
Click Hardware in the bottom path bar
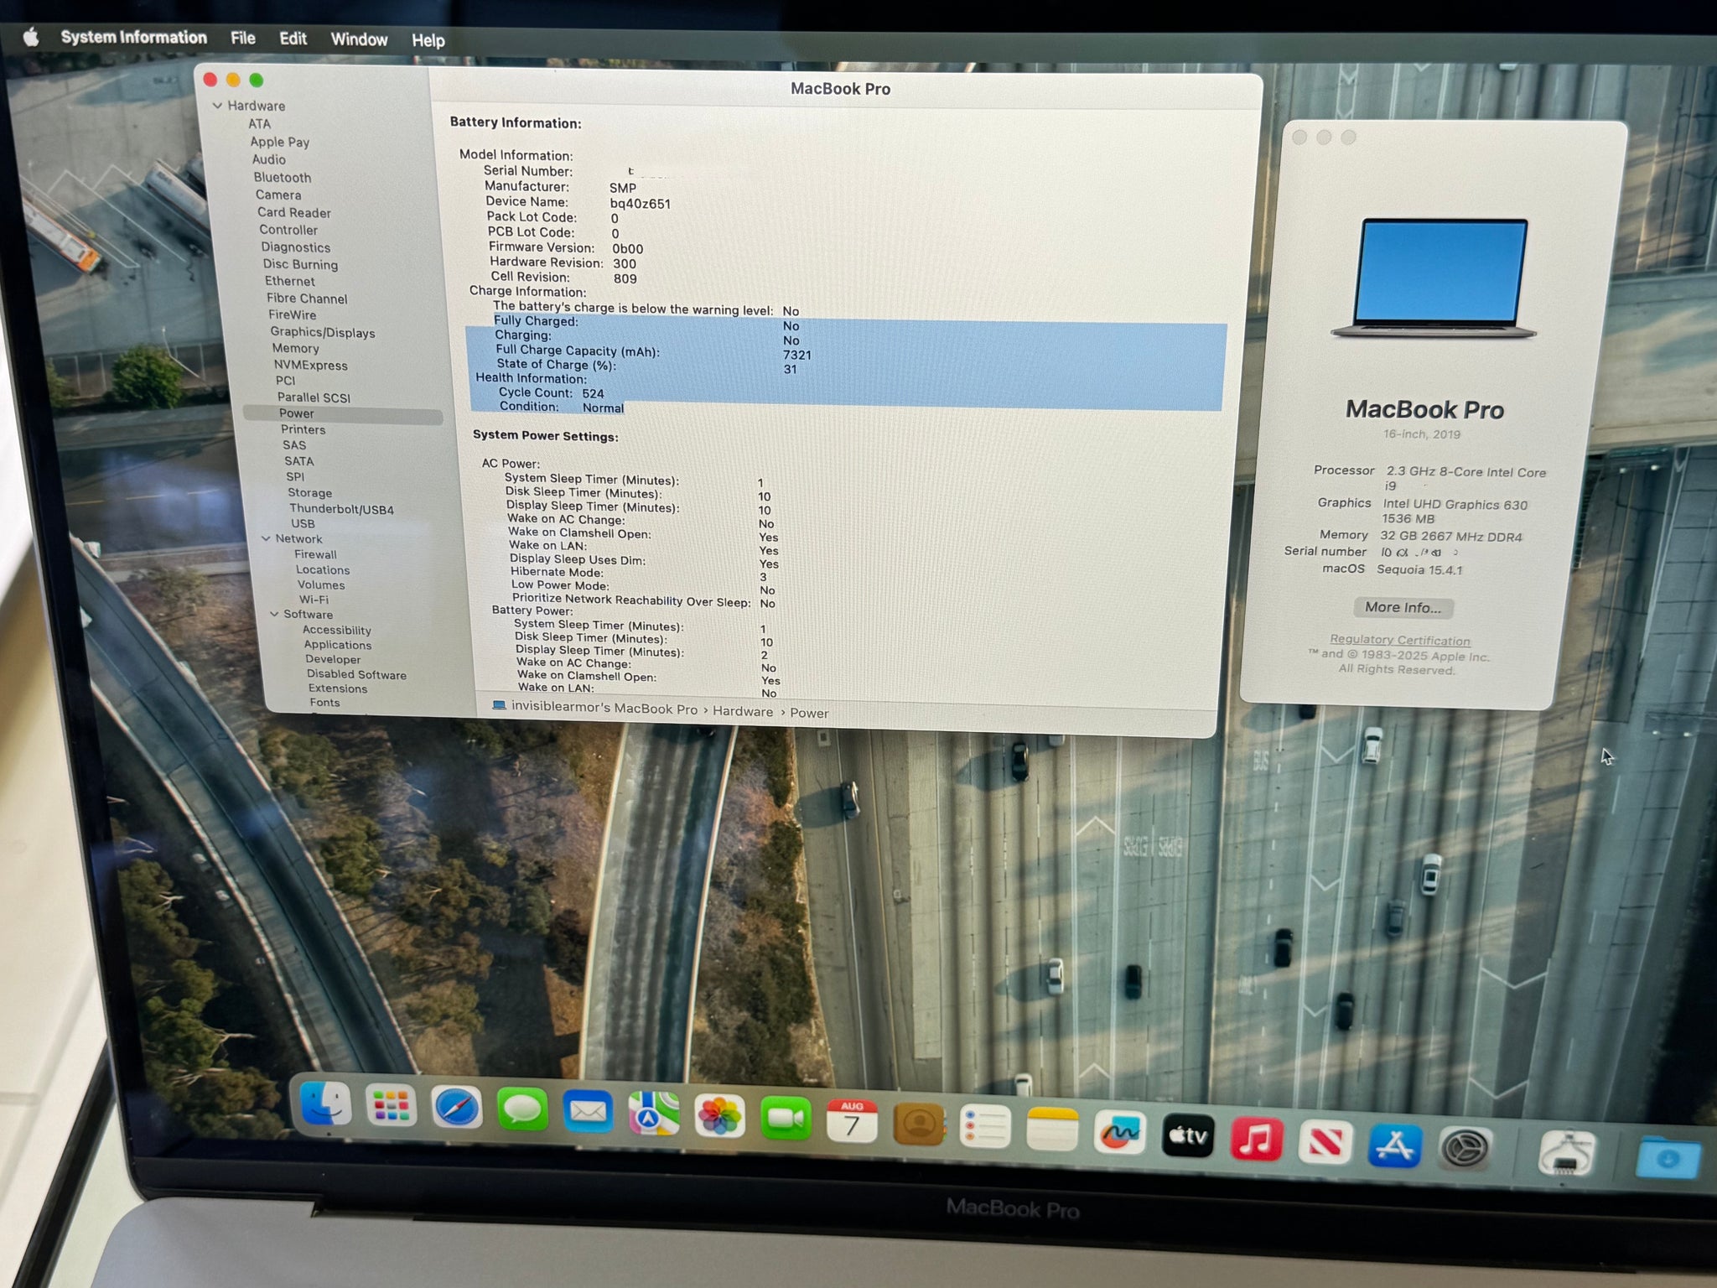(743, 712)
